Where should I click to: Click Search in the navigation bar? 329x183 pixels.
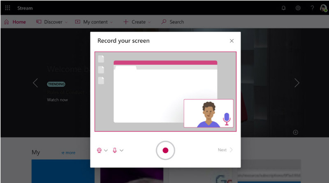tap(173, 22)
